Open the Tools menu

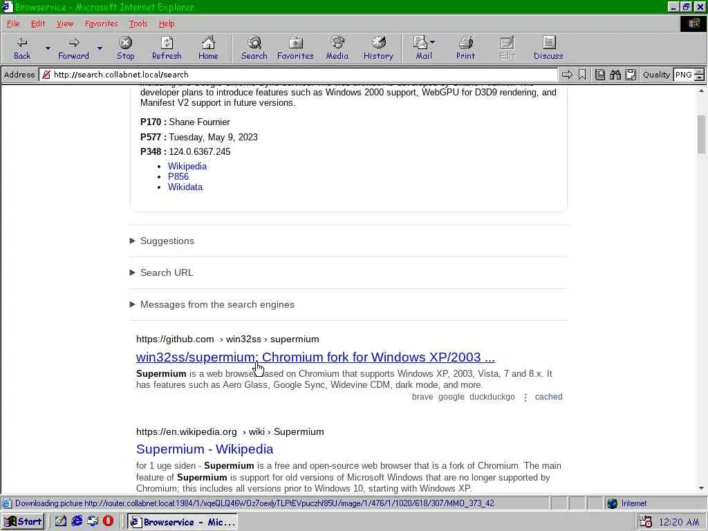[138, 24]
